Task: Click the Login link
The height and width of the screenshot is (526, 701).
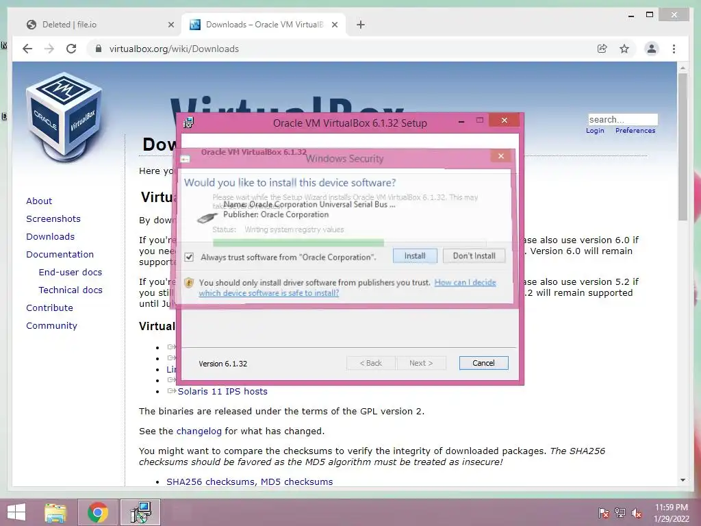Action: (595, 131)
